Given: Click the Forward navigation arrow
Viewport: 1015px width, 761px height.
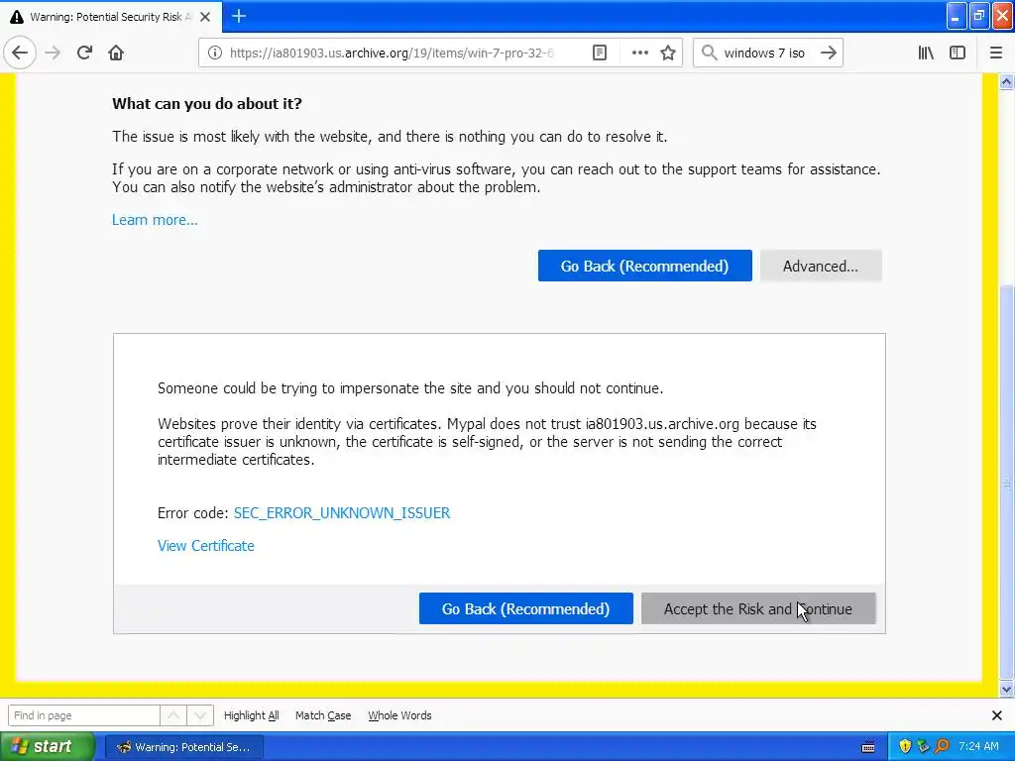Looking at the screenshot, I should tap(54, 53).
